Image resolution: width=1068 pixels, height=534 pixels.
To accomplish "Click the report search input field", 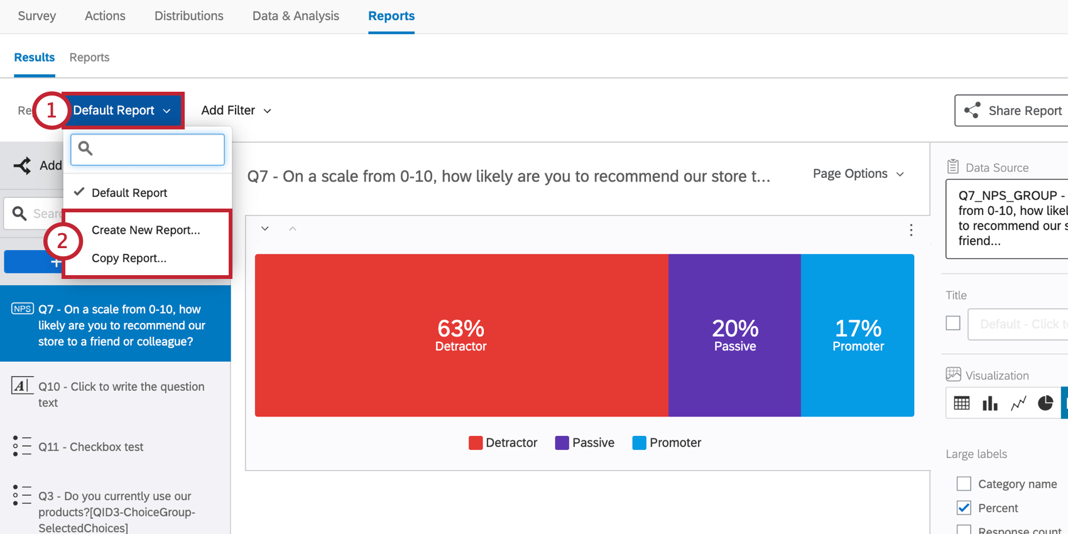I will pos(148,150).
